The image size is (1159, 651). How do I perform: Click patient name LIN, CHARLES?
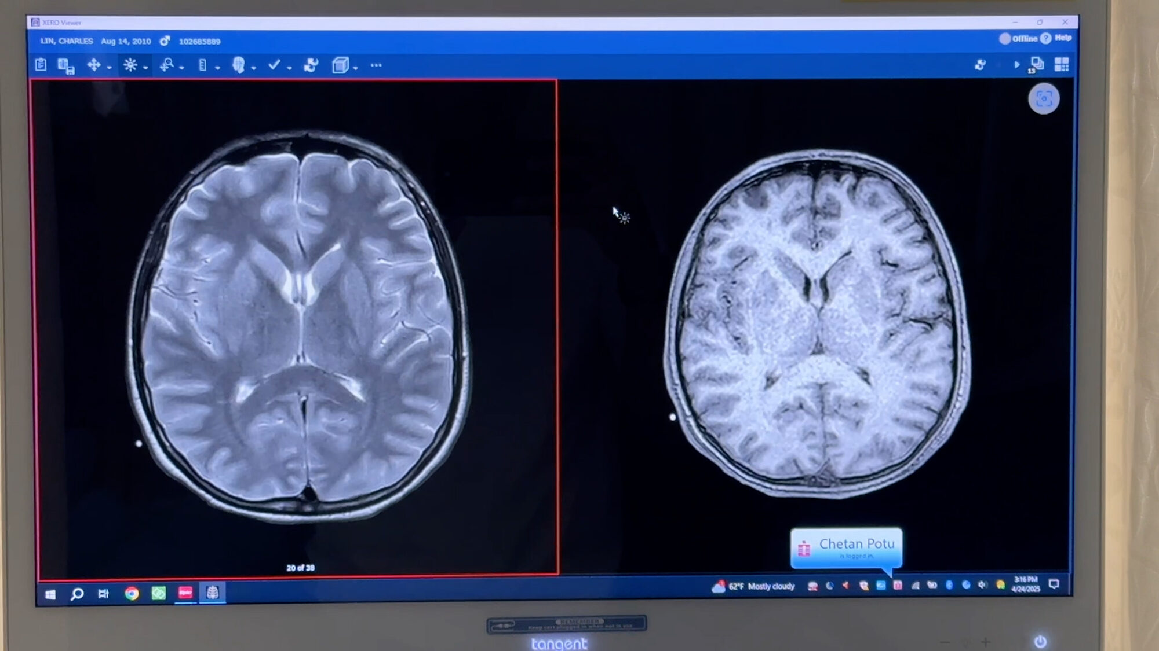[67, 41]
